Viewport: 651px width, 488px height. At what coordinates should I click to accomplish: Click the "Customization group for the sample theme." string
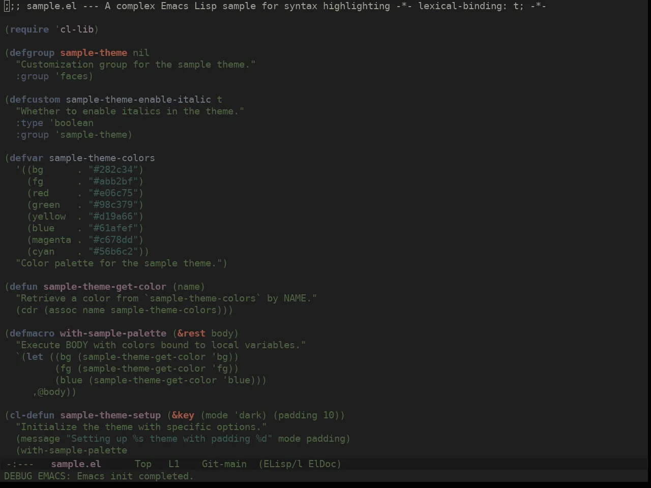tap(136, 65)
